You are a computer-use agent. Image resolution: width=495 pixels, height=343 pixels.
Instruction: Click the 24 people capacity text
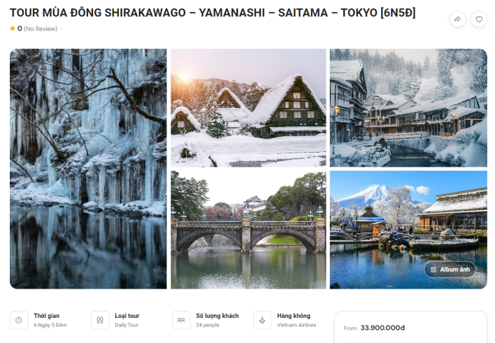click(x=208, y=325)
